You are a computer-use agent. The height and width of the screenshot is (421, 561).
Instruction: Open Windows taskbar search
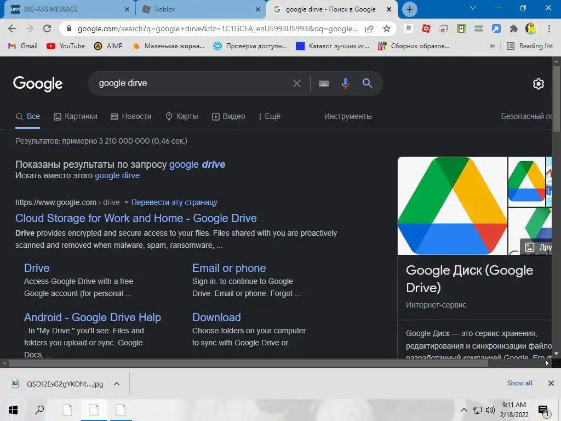[39, 410]
